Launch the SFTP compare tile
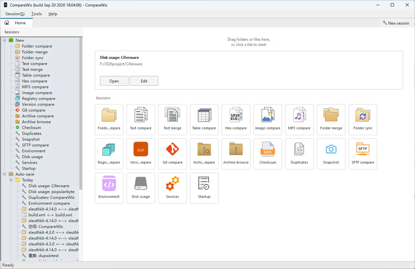This screenshot has width=415, height=269. pyautogui.click(x=363, y=154)
